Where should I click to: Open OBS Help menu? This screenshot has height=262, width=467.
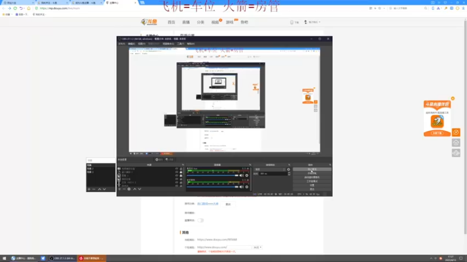pos(191,44)
